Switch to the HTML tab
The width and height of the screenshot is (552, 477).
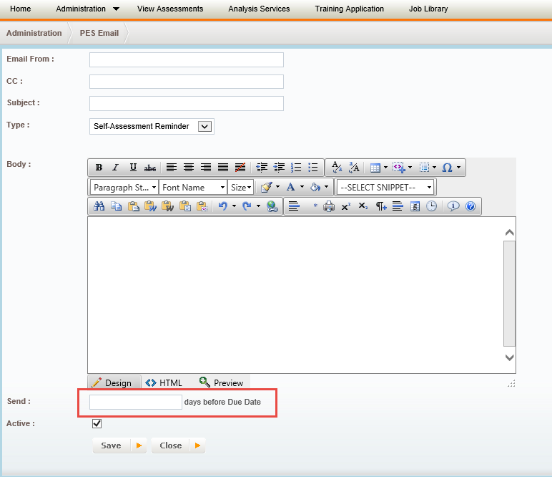[x=164, y=382]
